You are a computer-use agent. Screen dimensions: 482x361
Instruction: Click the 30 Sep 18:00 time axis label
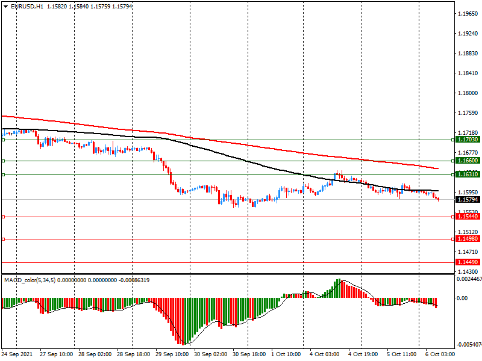(249, 354)
